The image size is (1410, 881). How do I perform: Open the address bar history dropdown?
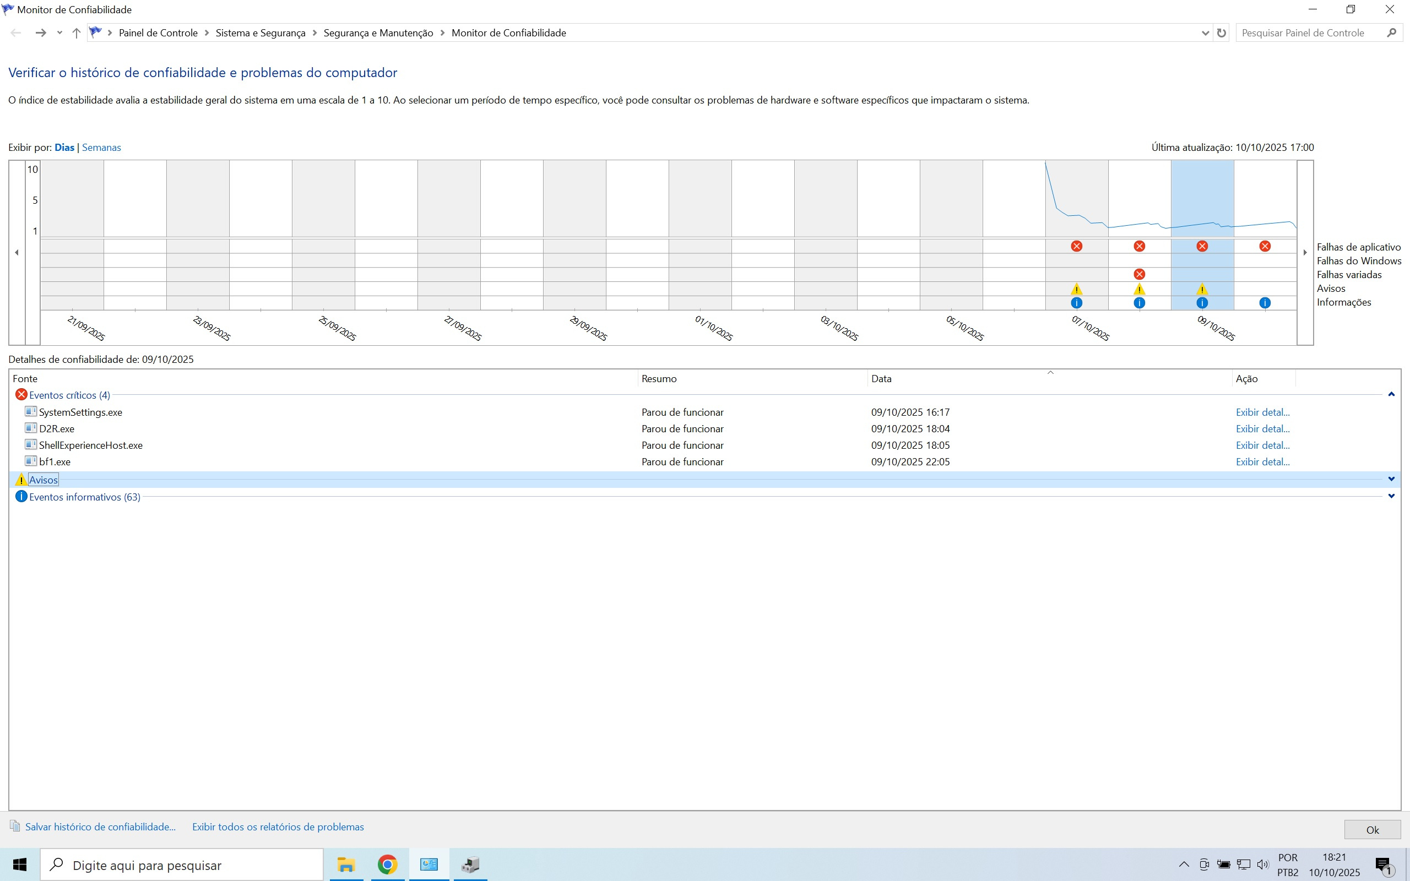click(x=1205, y=33)
